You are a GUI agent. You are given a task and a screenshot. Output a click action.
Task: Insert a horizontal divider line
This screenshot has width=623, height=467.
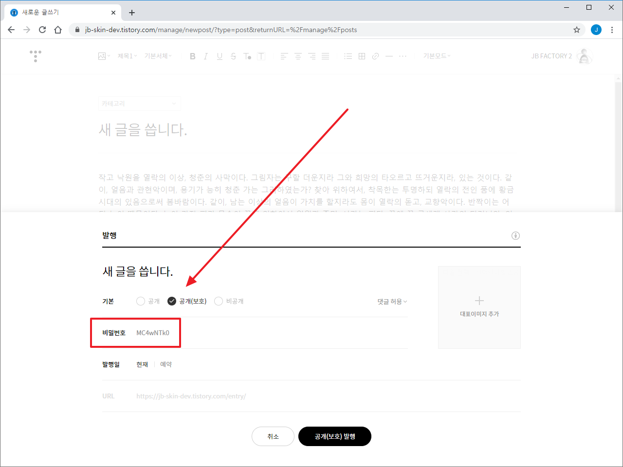(389, 56)
